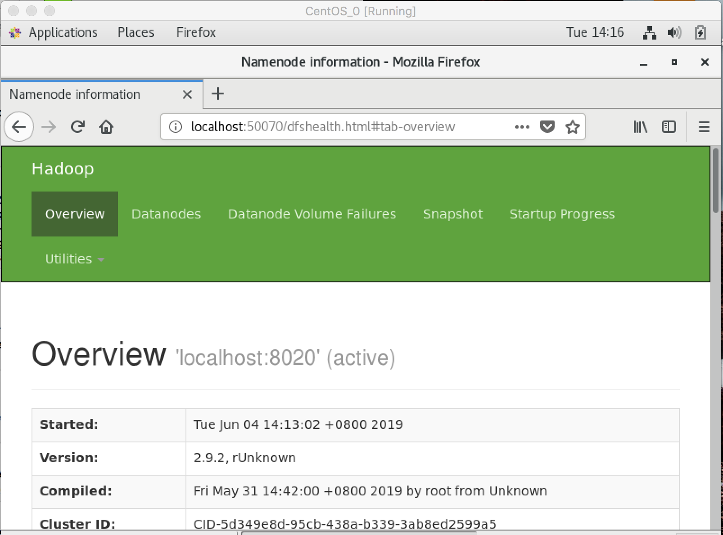View the Startup Progress tab
723x535 pixels.
click(562, 214)
